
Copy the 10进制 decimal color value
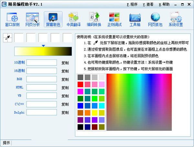click(65, 63)
